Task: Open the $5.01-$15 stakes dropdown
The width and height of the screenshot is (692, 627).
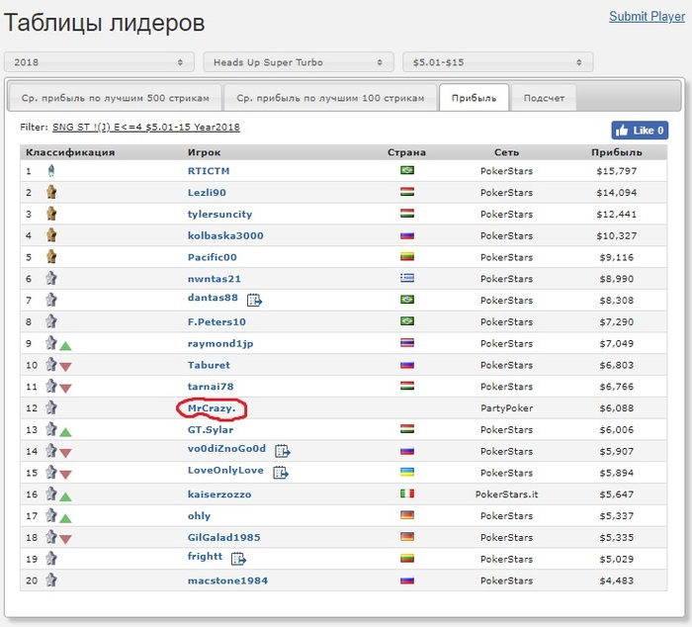Action: [x=498, y=62]
